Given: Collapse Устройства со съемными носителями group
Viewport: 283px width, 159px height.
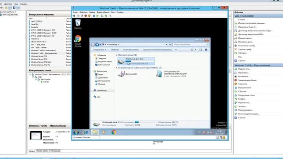Looking at the screenshot, I should click(x=117, y=68).
